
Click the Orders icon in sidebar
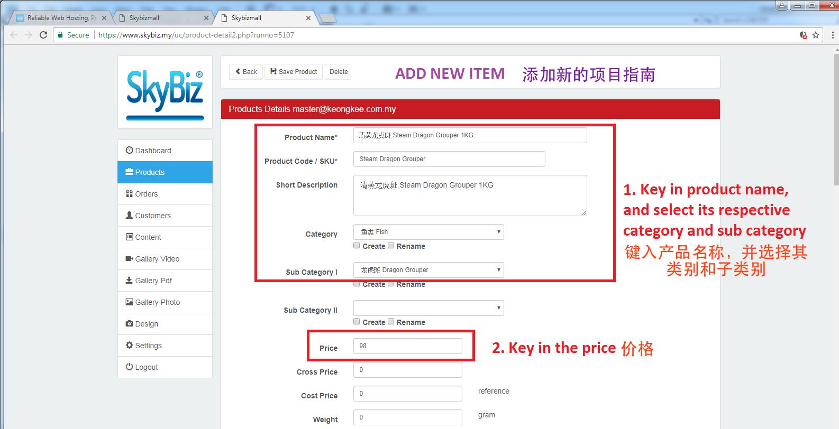[x=129, y=193]
